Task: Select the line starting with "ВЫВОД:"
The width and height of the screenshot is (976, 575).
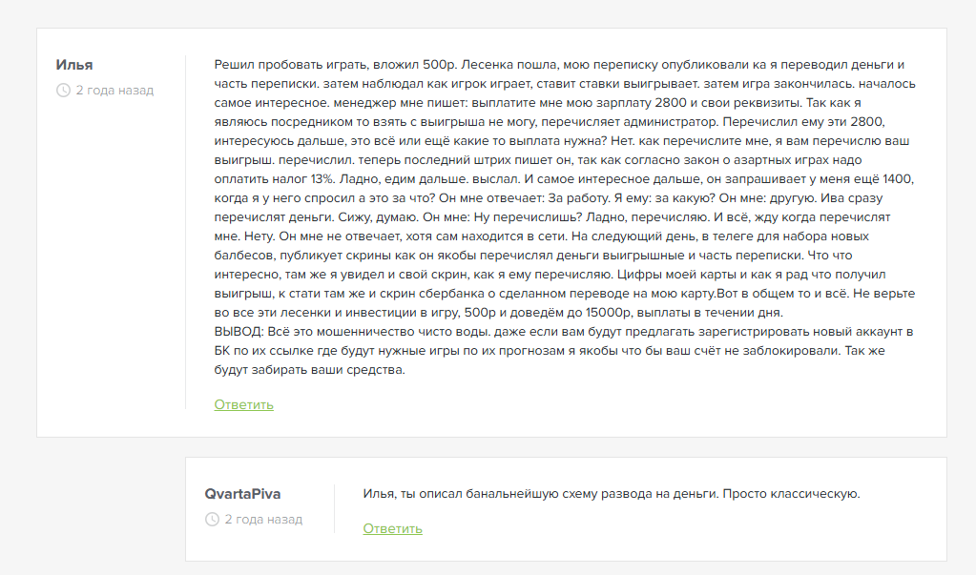Action: pos(563,332)
